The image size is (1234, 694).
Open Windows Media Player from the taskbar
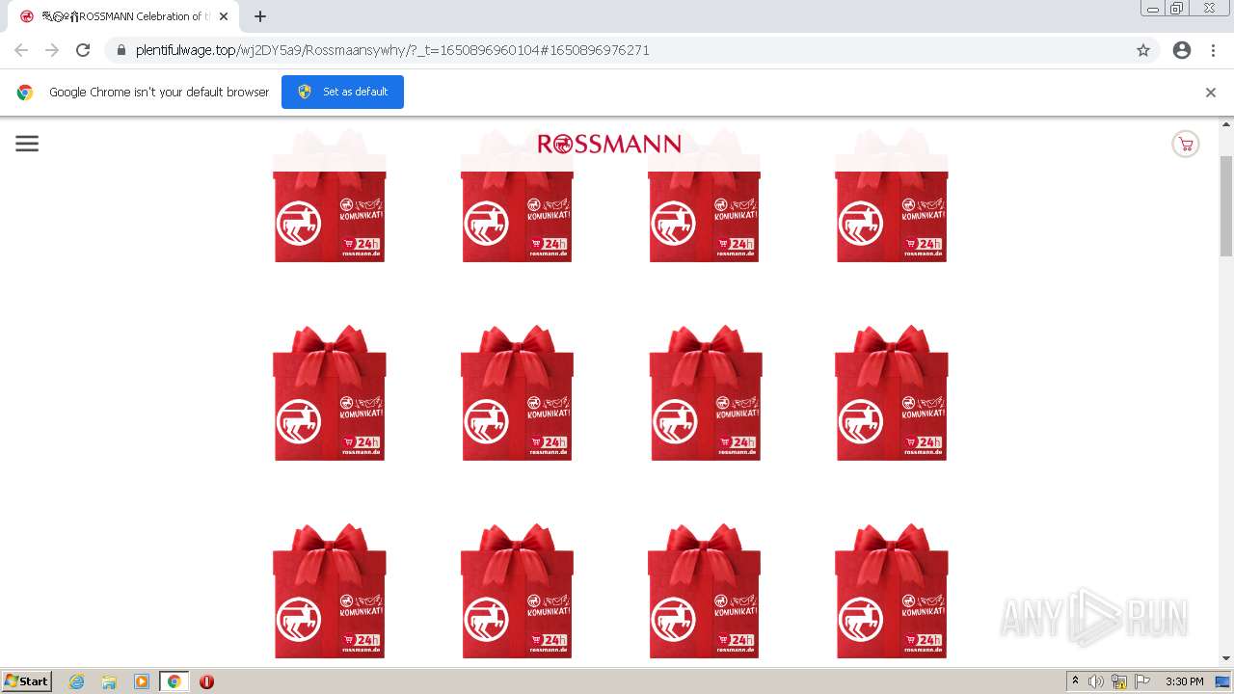(x=142, y=681)
